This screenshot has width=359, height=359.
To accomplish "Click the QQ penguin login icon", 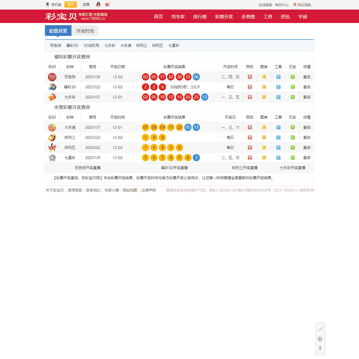I will tap(98, 4).
